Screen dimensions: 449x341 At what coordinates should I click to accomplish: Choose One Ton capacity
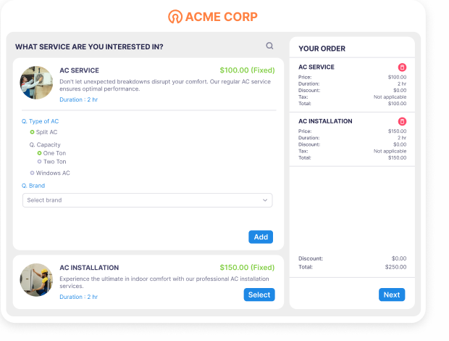pyautogui.click(x=39, y=153)
